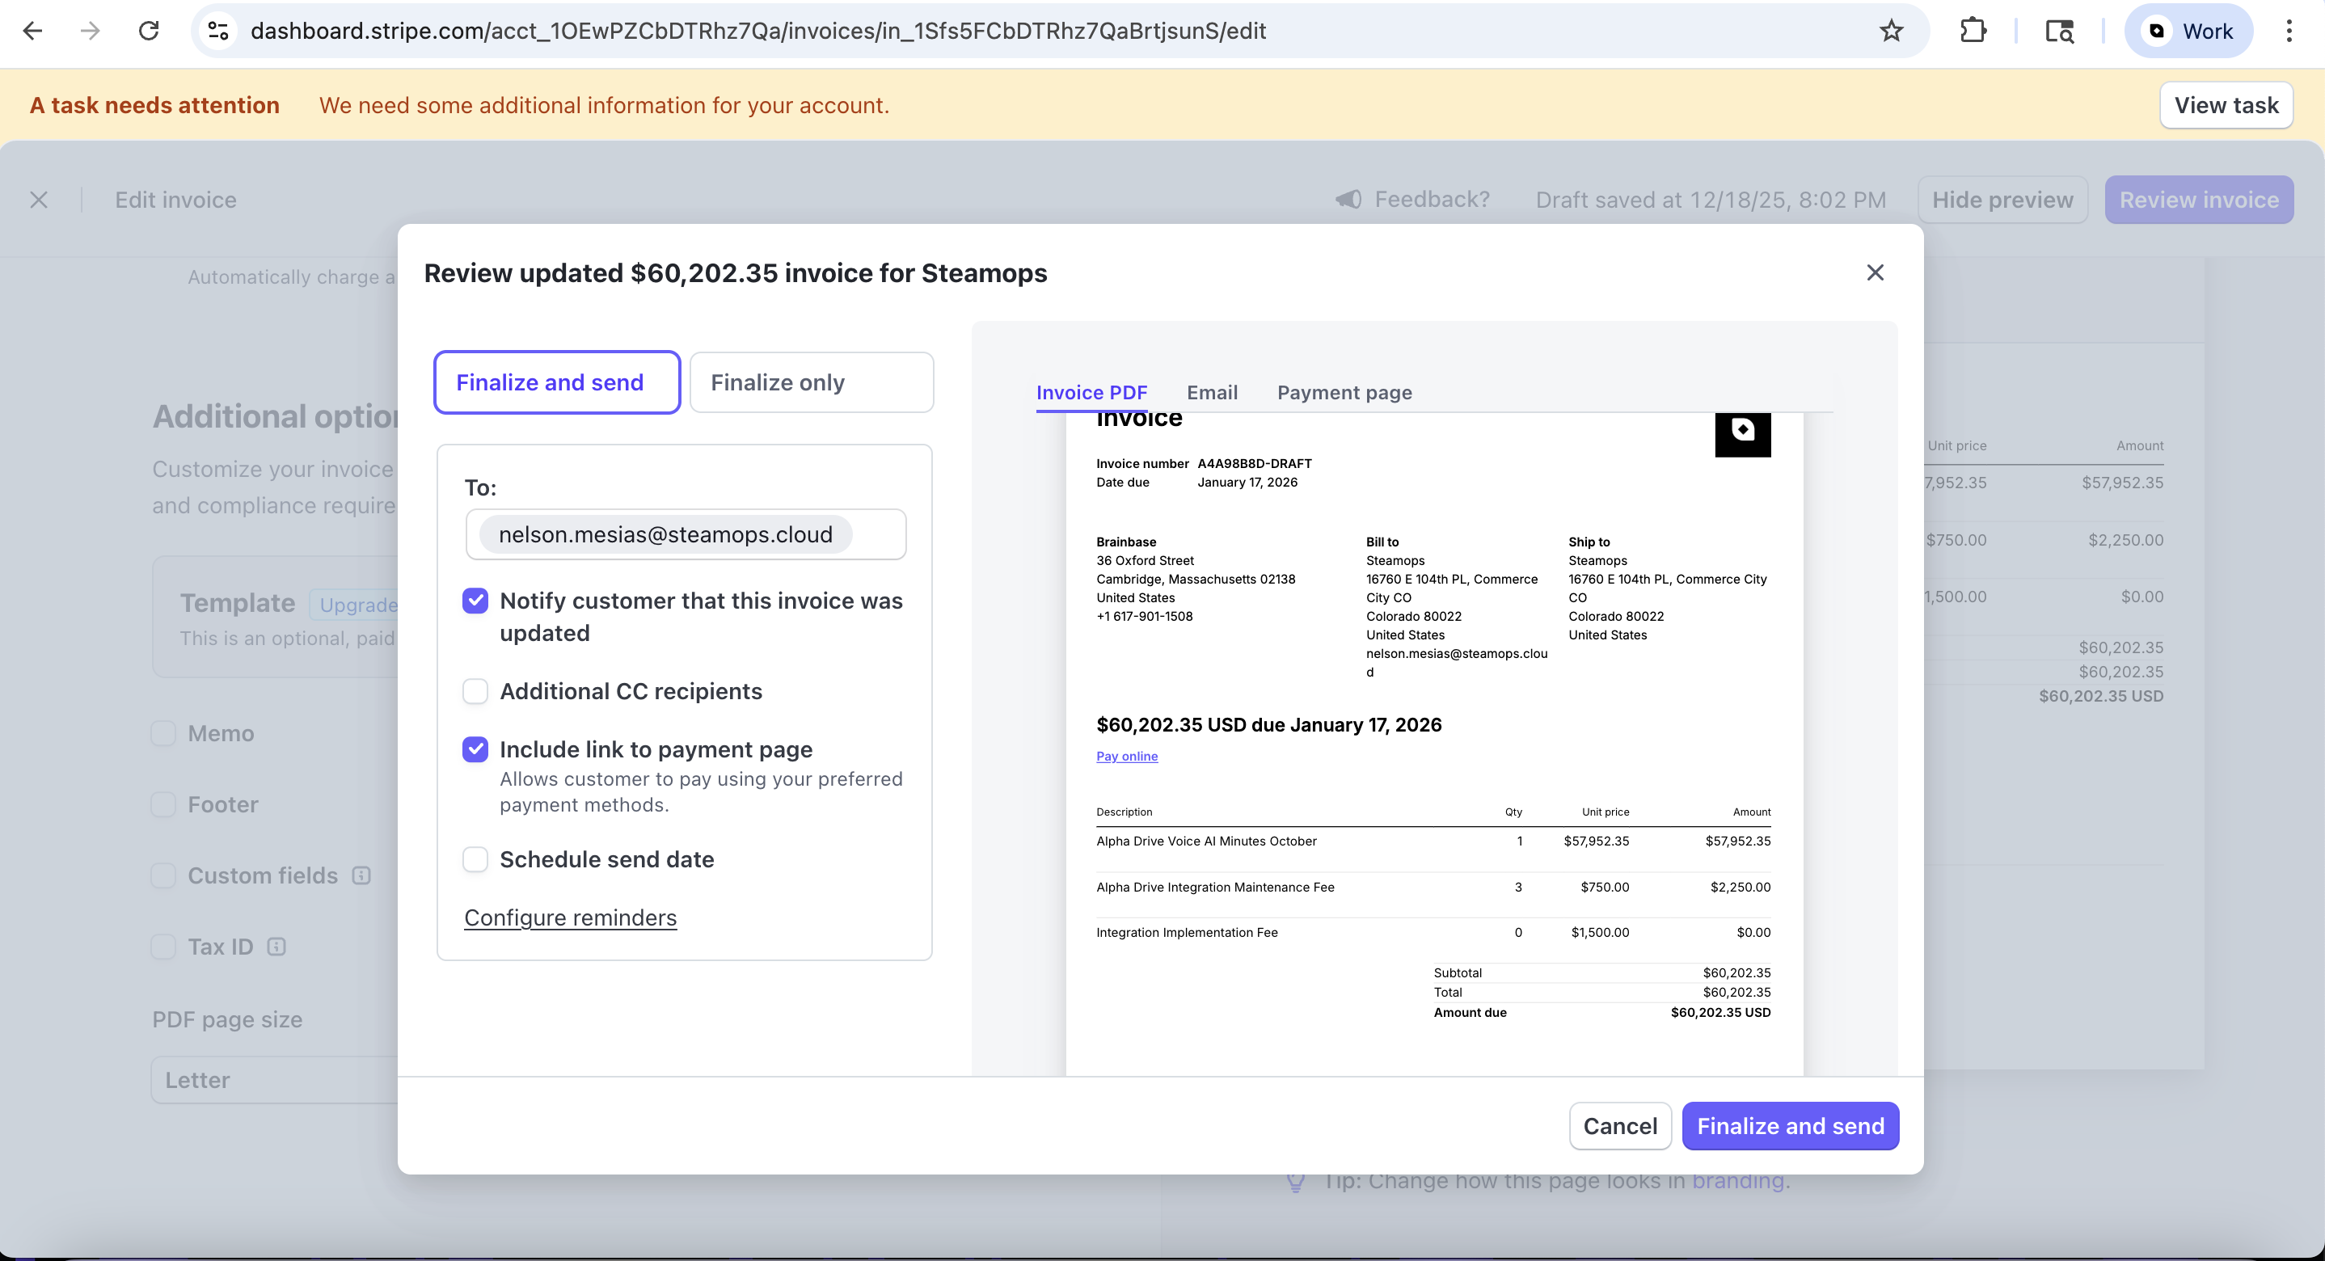Switch to the Email preview tab
This screenshot has width=2325, height=1261.
(1211, 393)
